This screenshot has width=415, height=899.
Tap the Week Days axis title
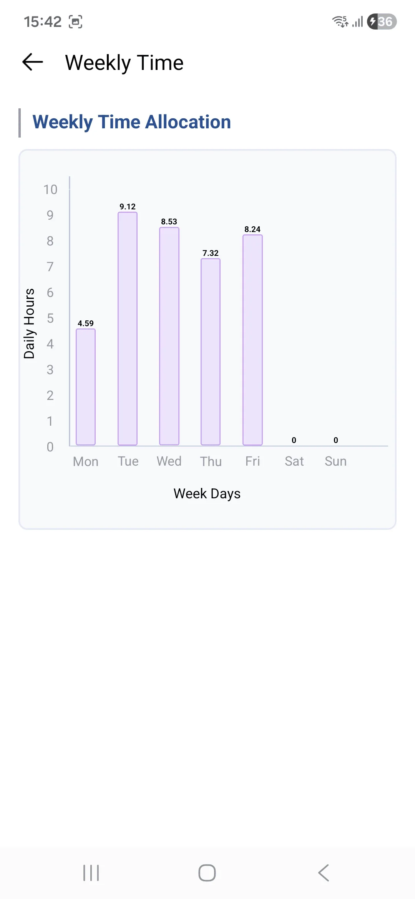tap(207, 494)
